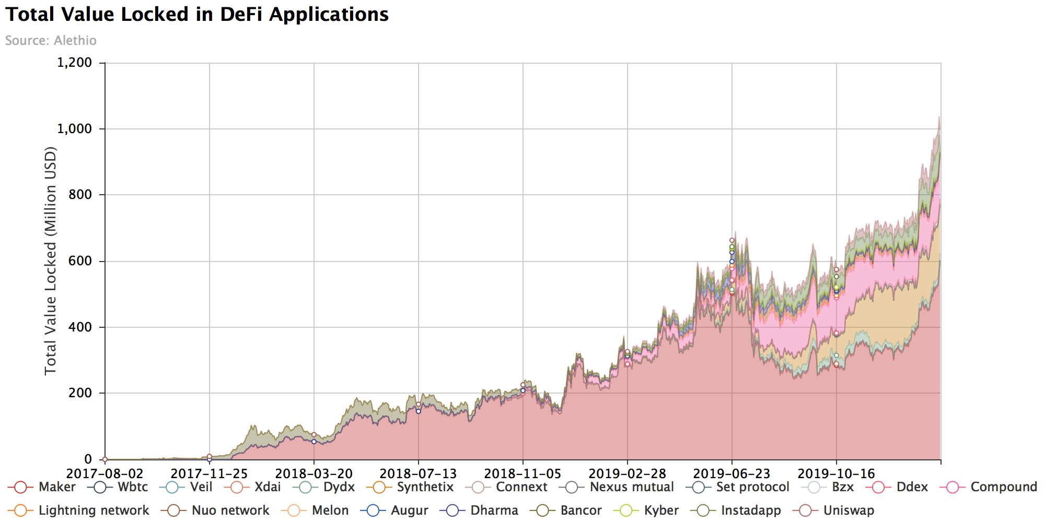Click the Uniswap legend marker icon
The image size is (1045, 522).
pos(805,511)
